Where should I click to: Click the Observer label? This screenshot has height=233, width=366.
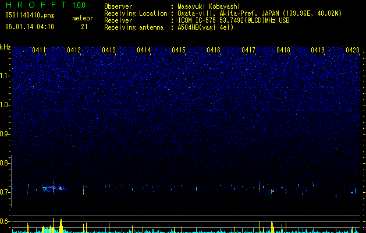118,6
